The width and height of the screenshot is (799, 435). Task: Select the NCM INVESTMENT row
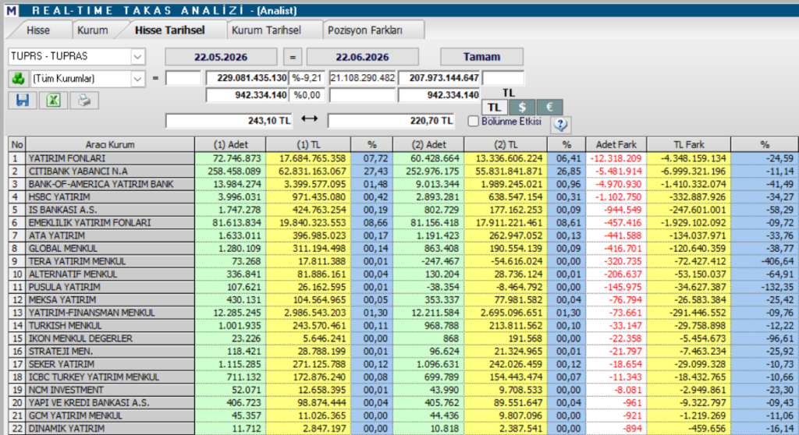(403, 390)
